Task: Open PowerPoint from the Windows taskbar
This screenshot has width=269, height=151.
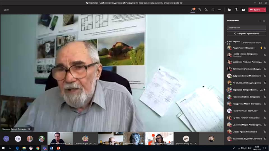Action: 58,148
